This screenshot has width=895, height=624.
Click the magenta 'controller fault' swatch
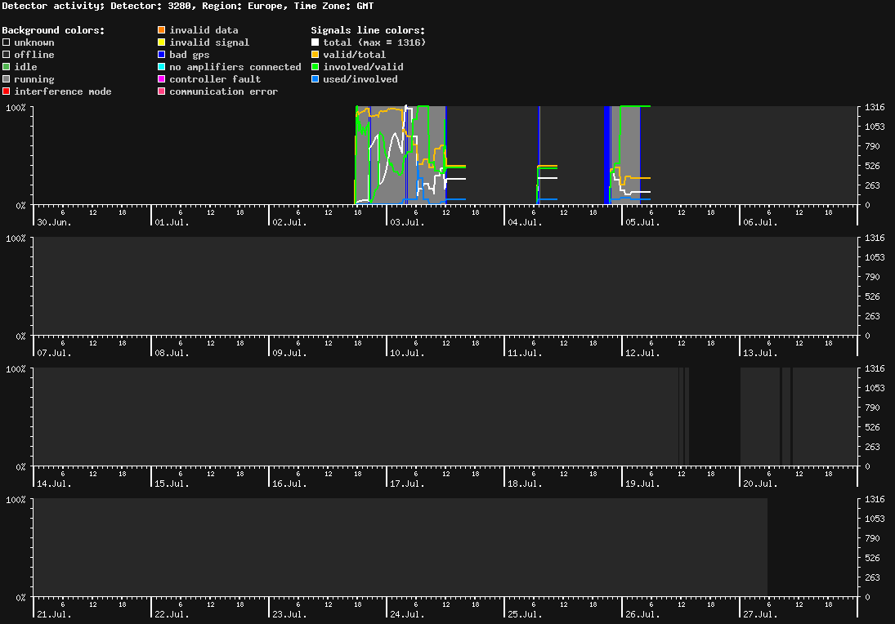click(162, 79)
